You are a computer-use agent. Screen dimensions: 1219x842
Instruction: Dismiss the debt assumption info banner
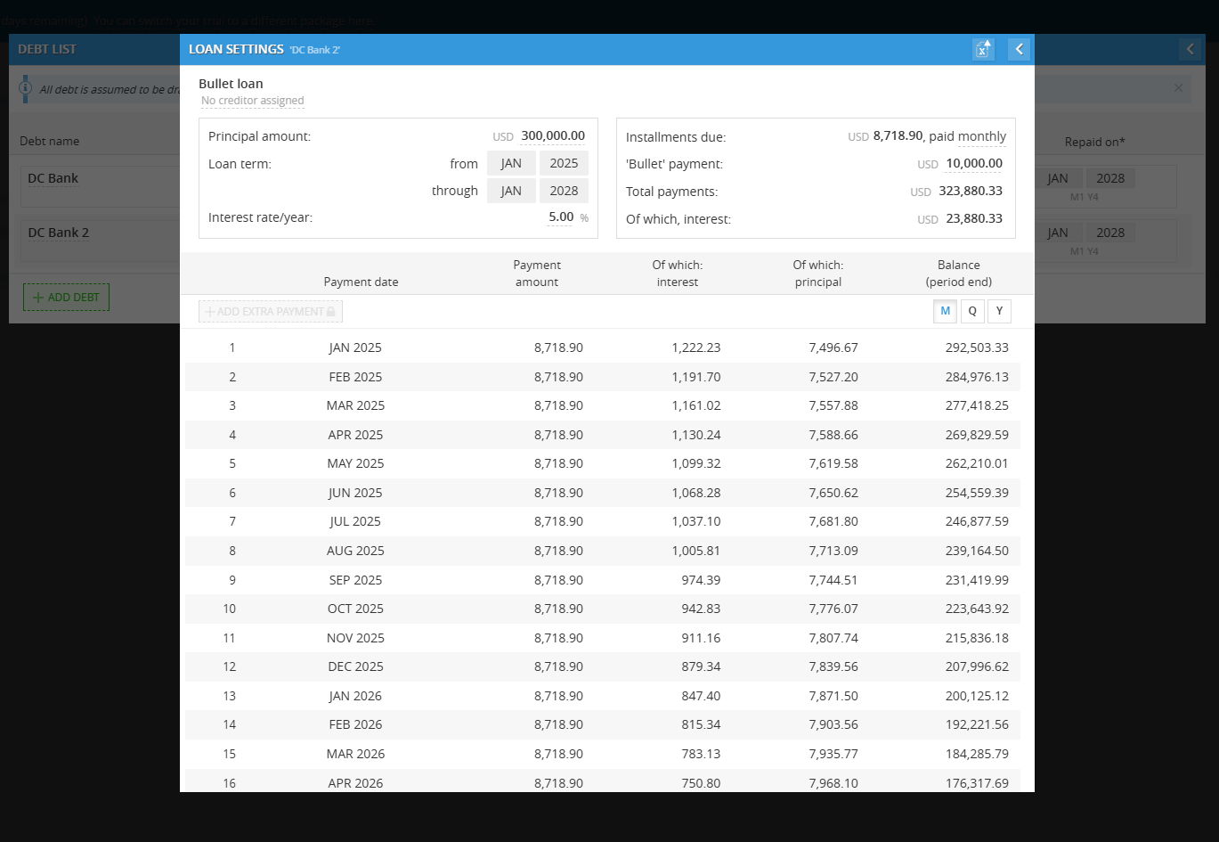[1178, 88]
